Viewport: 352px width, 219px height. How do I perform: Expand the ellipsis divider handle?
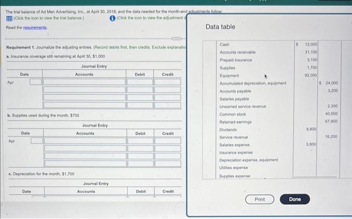[x=176, y=39]
